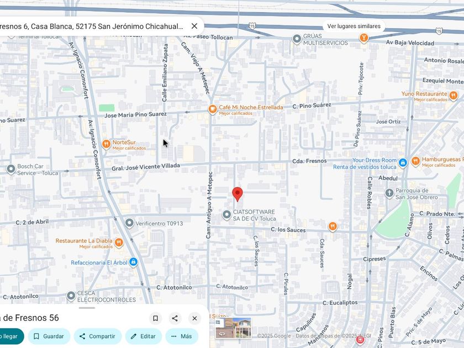Click the Café Mi Noche Estrellada label
The width and height of the screenshot is (464, 348).
pyautogui.click(x=251, y=107)
